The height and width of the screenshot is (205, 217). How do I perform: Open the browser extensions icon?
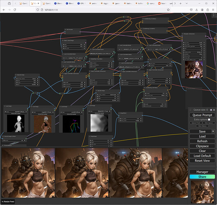click(208, 10)
